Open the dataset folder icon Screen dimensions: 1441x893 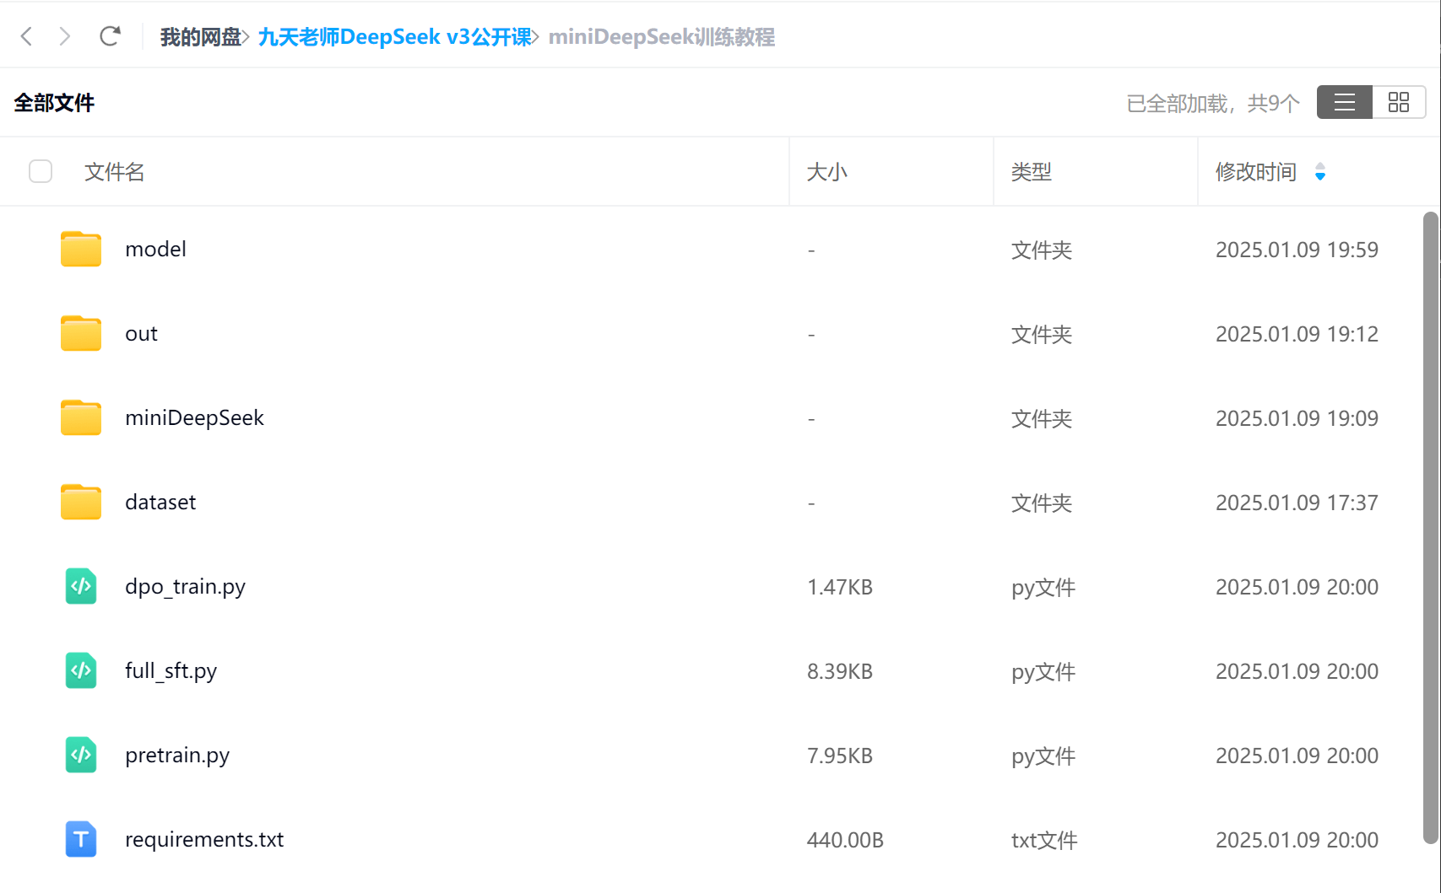pyautogui.click(x=81, y=502)
